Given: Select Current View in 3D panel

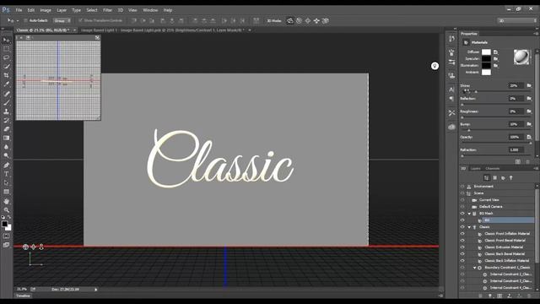Looking at the screenshot, I should (489, 200).
